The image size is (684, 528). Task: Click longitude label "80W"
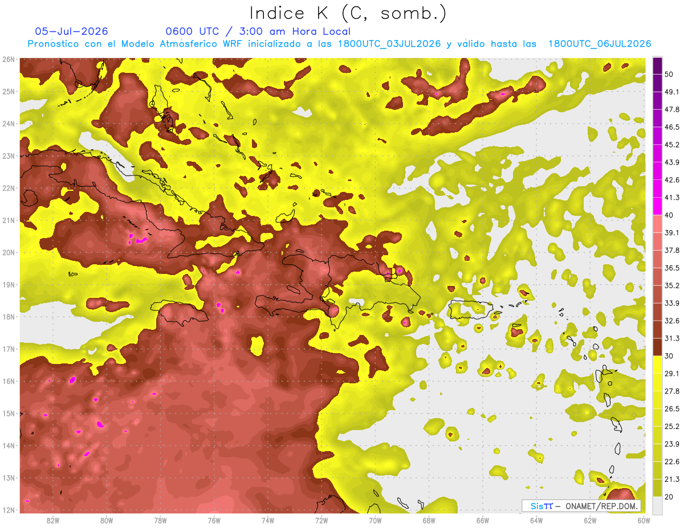point(107,521)
